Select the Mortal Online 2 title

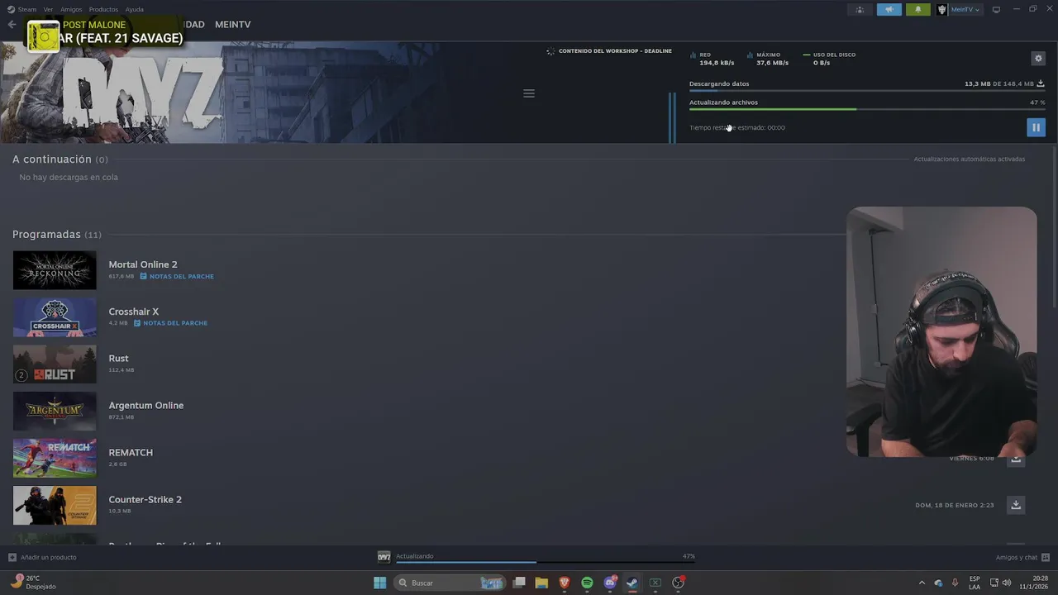click(x=143, y=264)
